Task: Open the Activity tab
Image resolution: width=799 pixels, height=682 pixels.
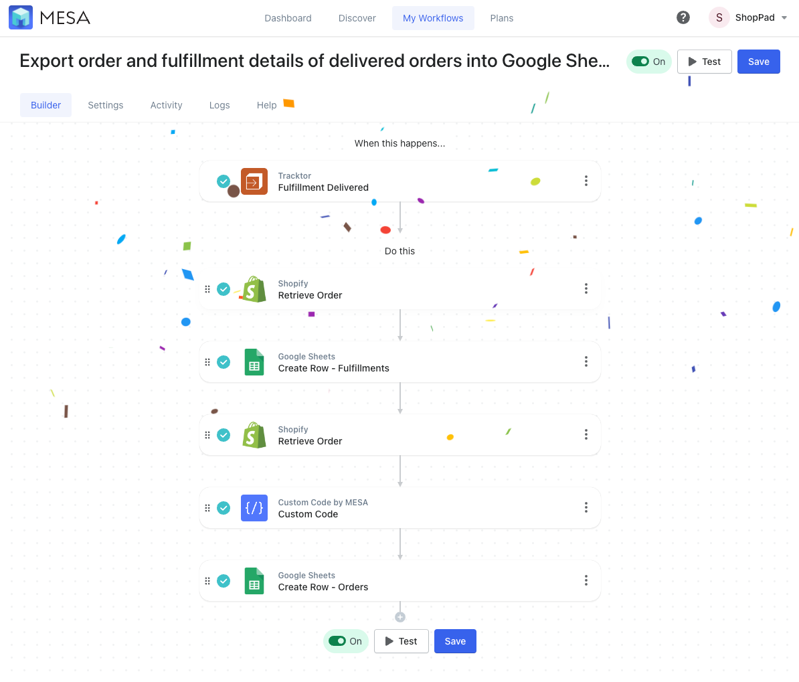Action: (166, 105)
